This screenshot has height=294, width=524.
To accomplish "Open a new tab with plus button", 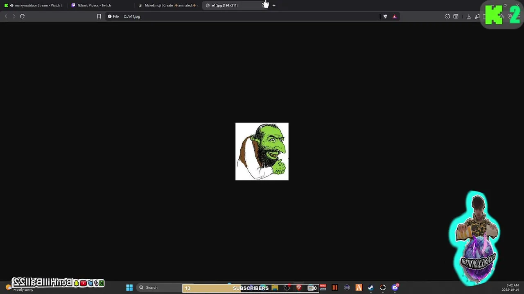I will [x=274, y=5].
